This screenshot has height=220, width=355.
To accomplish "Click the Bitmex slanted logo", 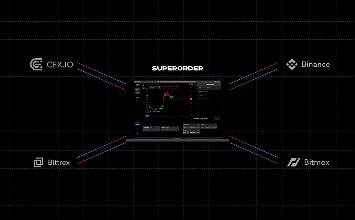I will click(293, 162).
